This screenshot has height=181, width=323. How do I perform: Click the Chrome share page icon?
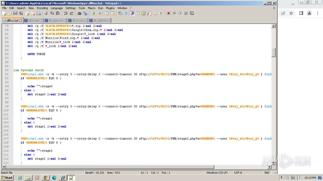pos(283,13)
